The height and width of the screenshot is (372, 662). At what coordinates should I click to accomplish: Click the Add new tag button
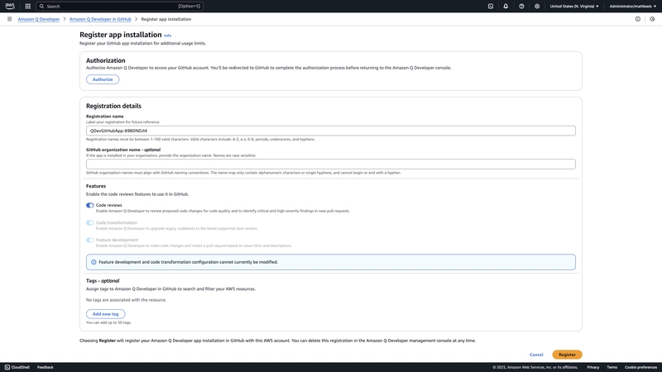[x=106, y=314]
